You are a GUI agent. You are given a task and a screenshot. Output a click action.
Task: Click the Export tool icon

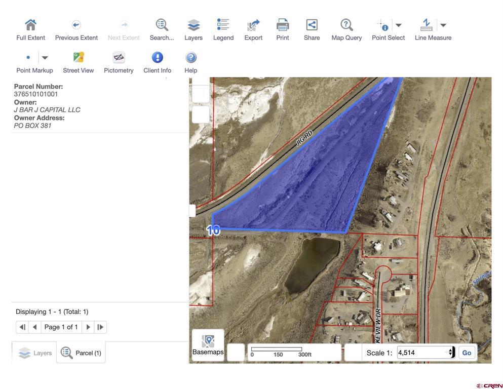click(253, 25)
